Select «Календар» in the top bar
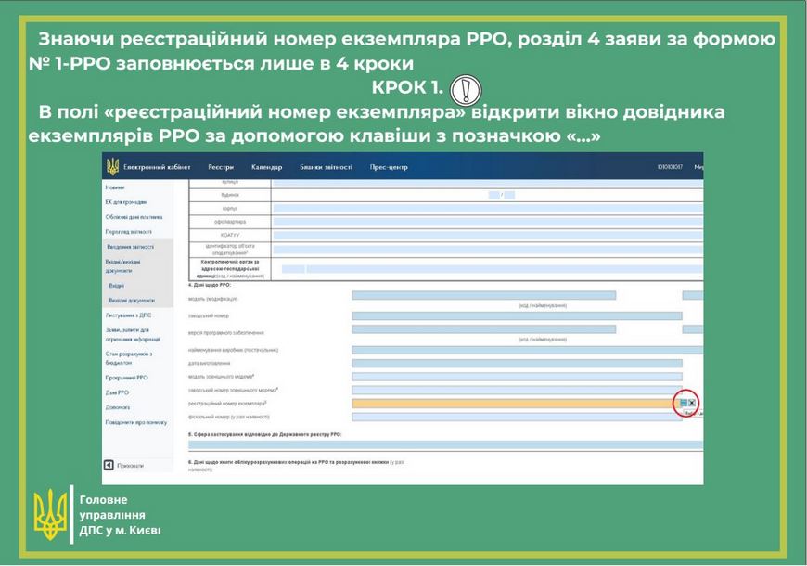 click(269, 169)
